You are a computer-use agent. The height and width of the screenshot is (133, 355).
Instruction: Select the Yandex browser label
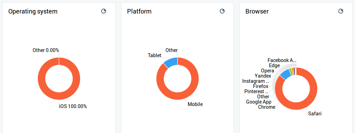(x=263, y=76)
